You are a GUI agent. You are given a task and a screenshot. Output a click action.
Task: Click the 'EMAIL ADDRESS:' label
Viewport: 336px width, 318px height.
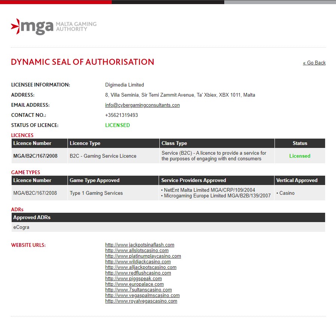(30, 105)
